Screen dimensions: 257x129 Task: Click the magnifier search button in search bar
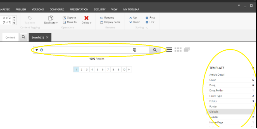pos(155,50)
